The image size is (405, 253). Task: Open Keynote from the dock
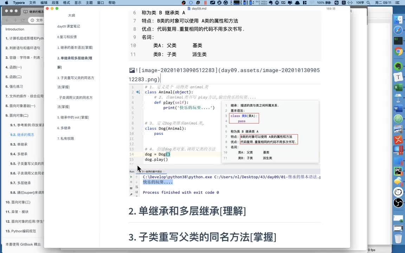point(398,98)
